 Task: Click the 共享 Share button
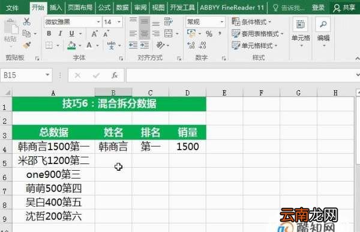(x=344, y=8)
